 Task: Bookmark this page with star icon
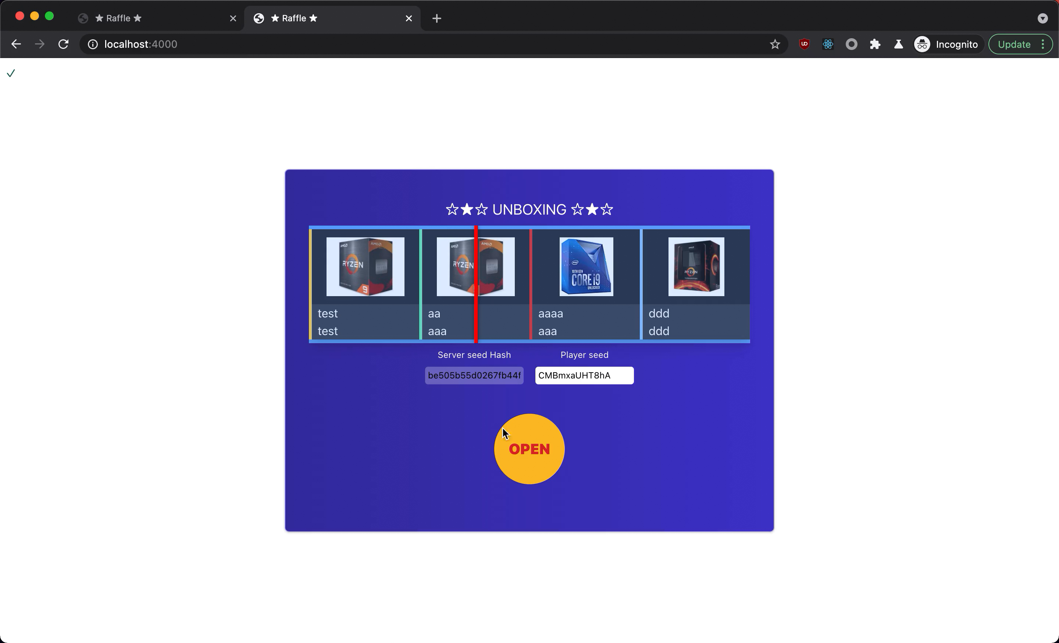pyautogui.click(x=774, y=44)
